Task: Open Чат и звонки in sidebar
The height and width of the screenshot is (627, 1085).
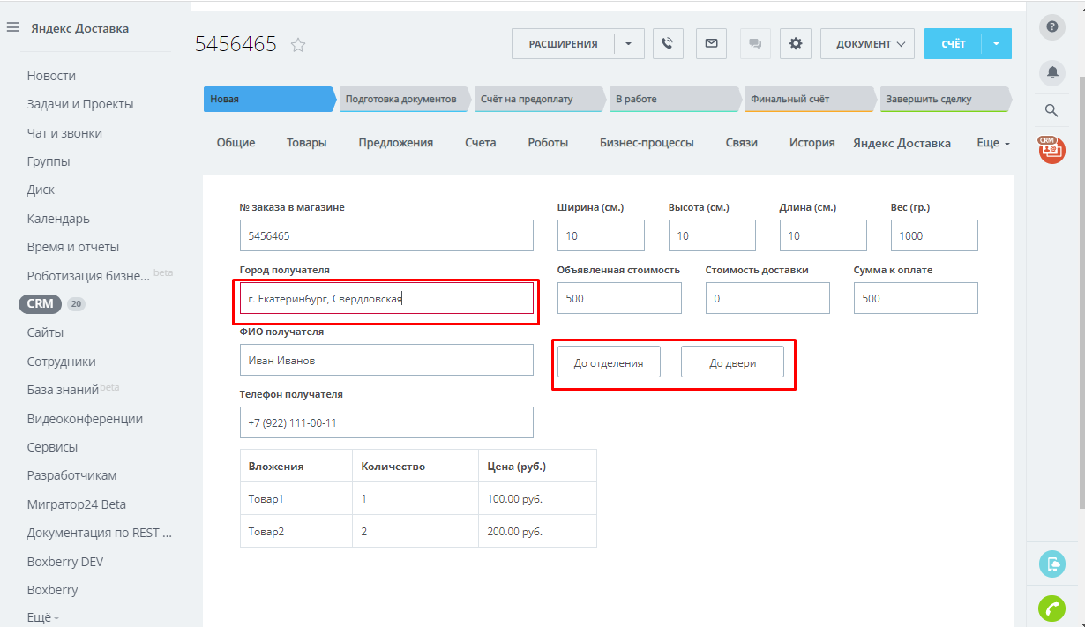Action: tap(64, 133)
